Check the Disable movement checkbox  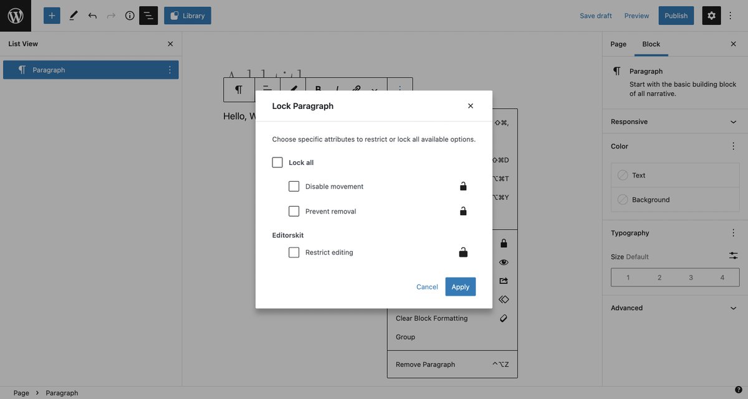click(x=294, y=186)
